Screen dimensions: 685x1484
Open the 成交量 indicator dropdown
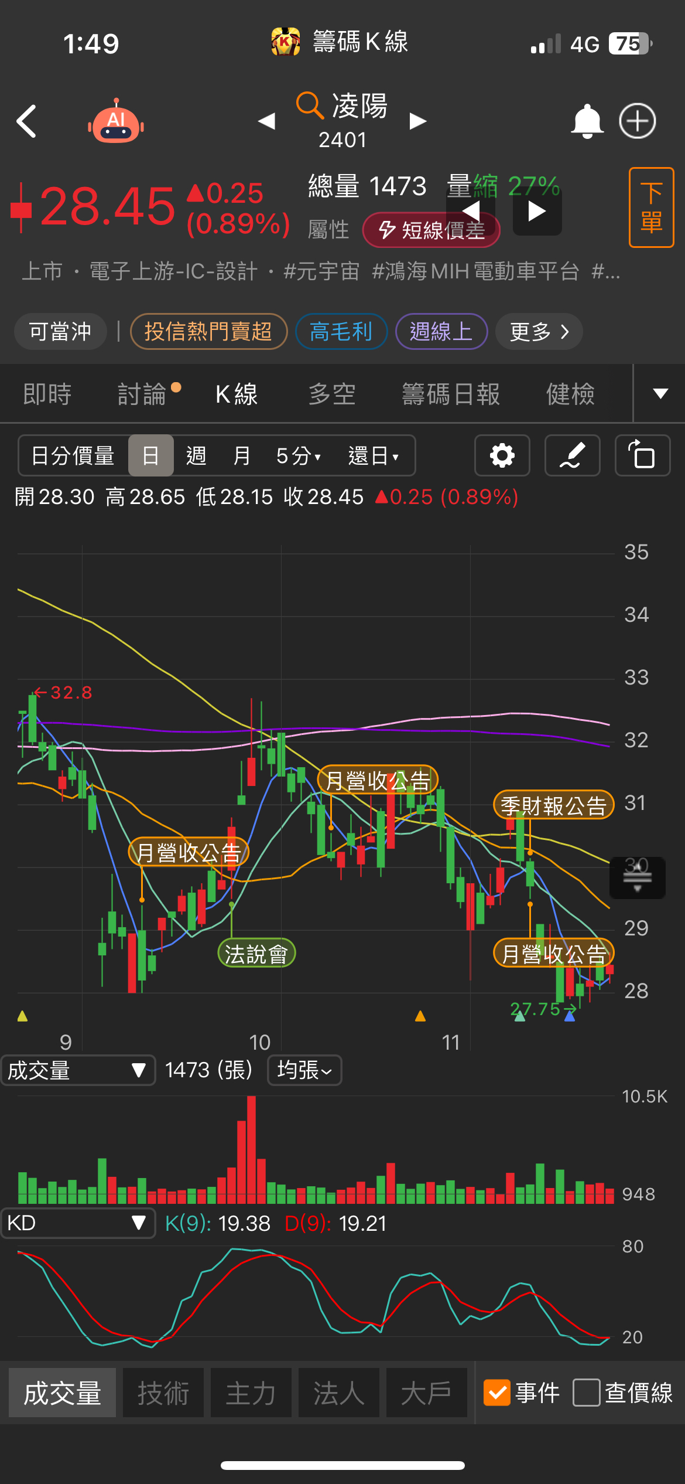(78, 1070)
